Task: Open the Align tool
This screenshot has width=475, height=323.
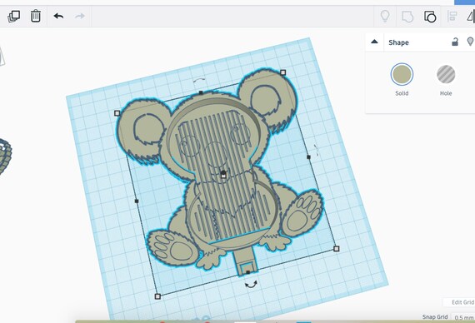Action: (x=452, y=17)
